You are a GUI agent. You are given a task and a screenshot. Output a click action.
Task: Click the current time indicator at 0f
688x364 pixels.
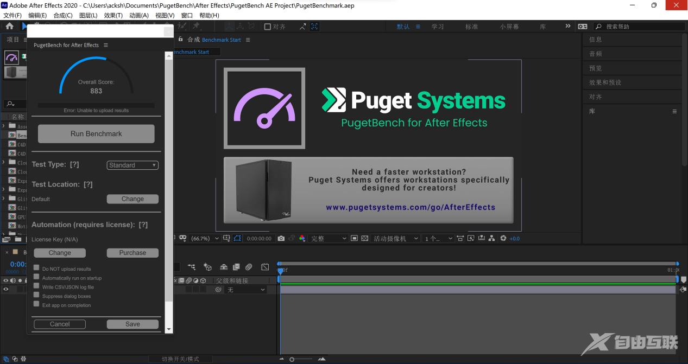click(x=280, y=270)
